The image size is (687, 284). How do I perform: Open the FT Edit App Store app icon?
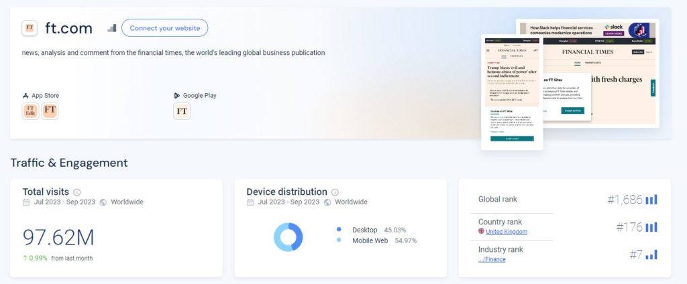31,111
